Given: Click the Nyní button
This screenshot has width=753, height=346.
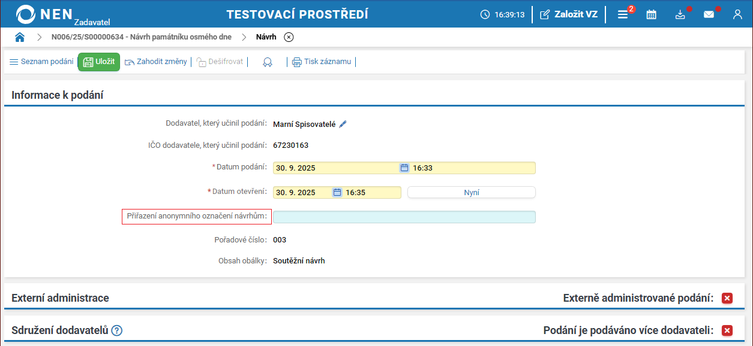Looking at the screenshot, I should click(471, 193).
